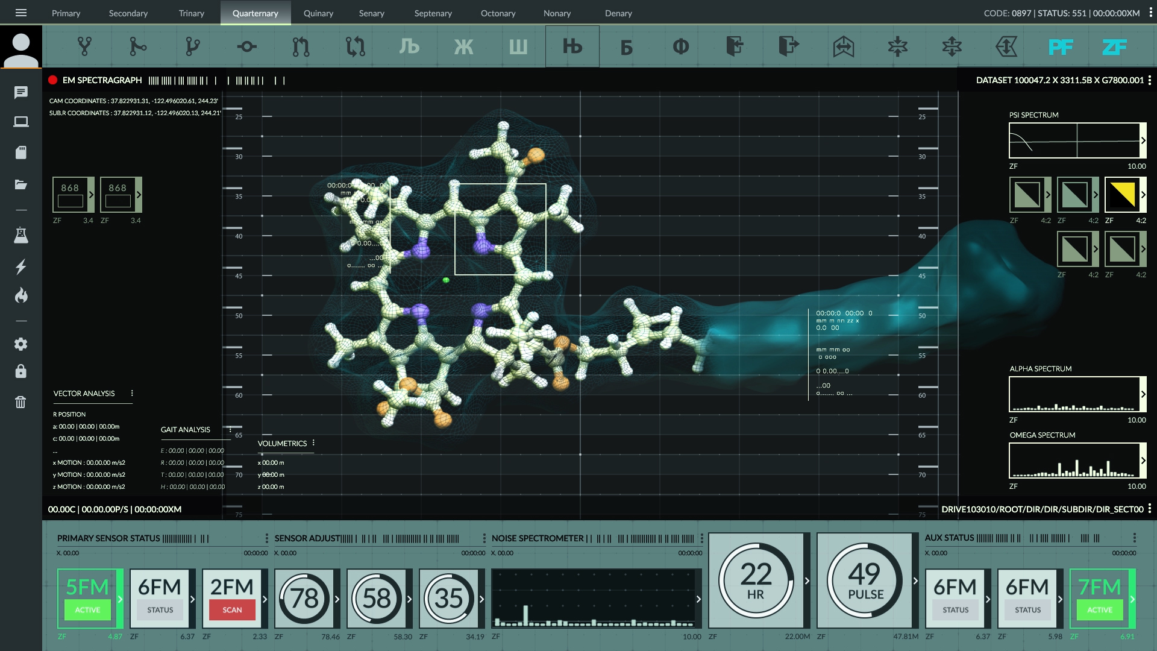Click the blue ZF icon
Viewport: 1157px width, 651px height.
tap(1114, 47)
